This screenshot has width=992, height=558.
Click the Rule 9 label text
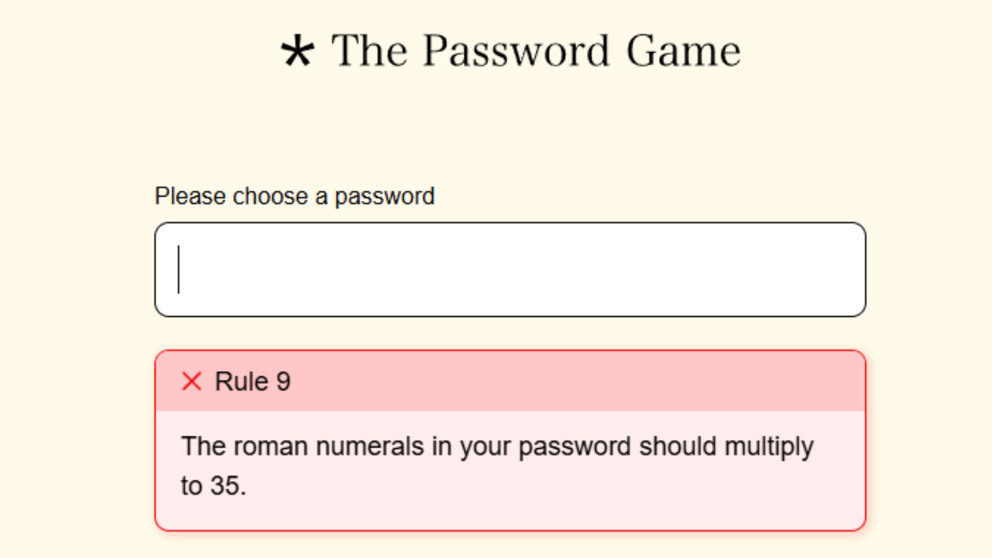point(252,381)
